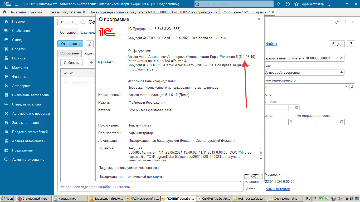Open calendar for Не отправлять после

click(342, 122)
